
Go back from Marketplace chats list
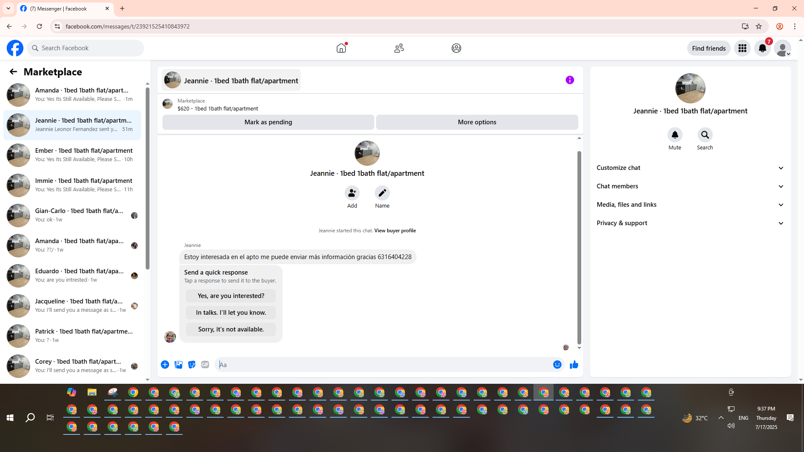(x=13, y=72)
